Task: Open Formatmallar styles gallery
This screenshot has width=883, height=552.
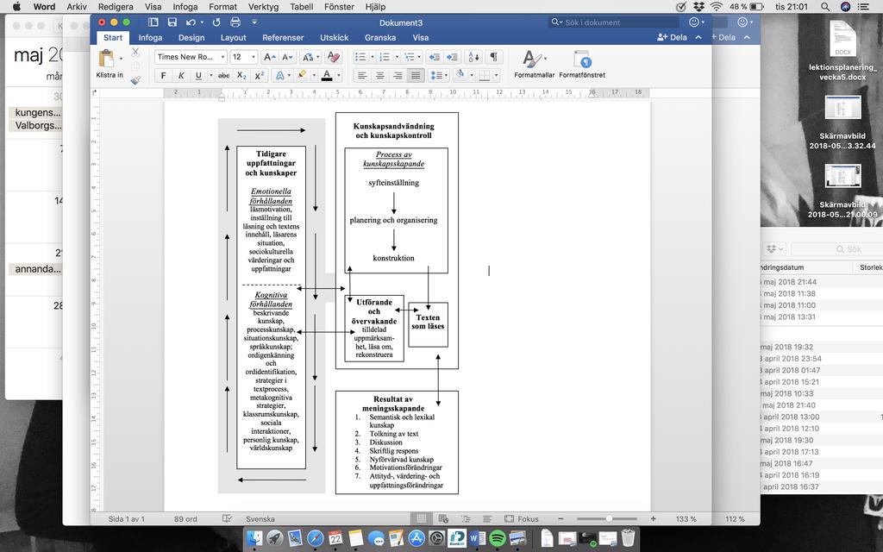Action: pyautogui.click(x=534, y=64)
